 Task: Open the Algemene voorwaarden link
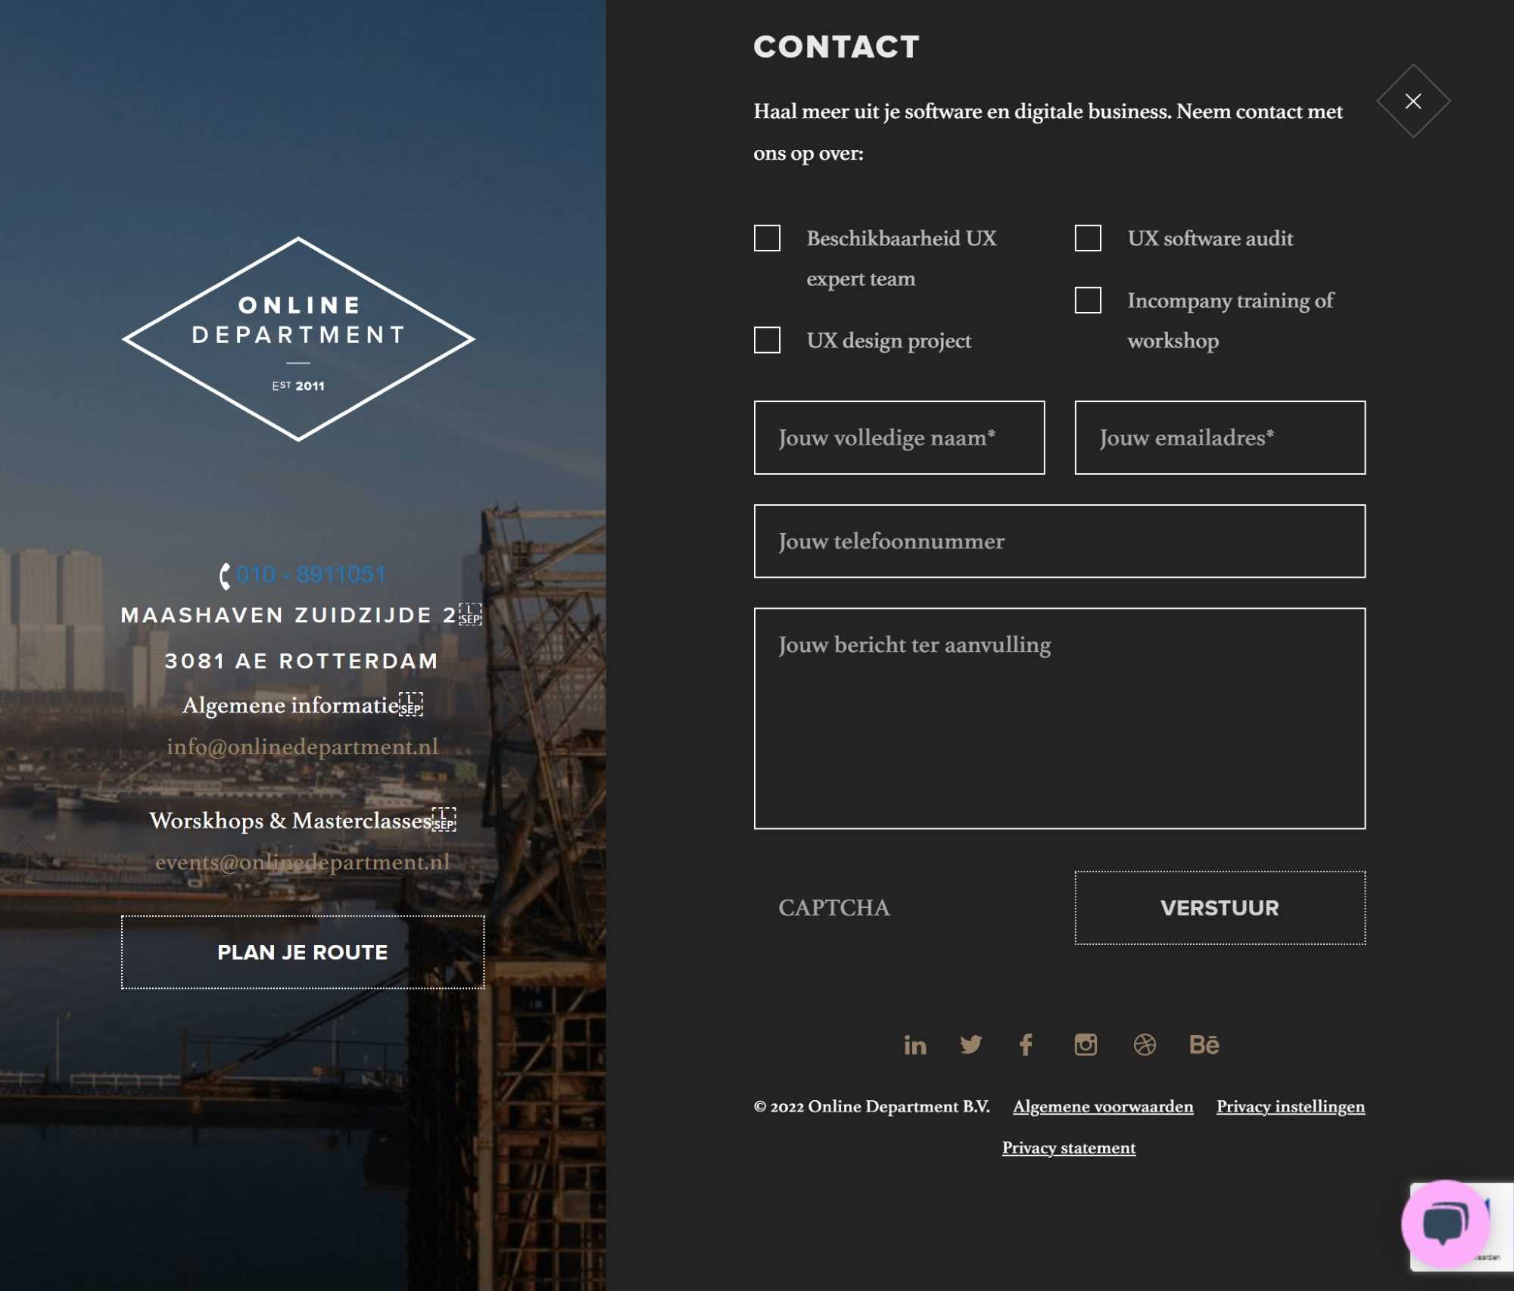[1103, 1105]
